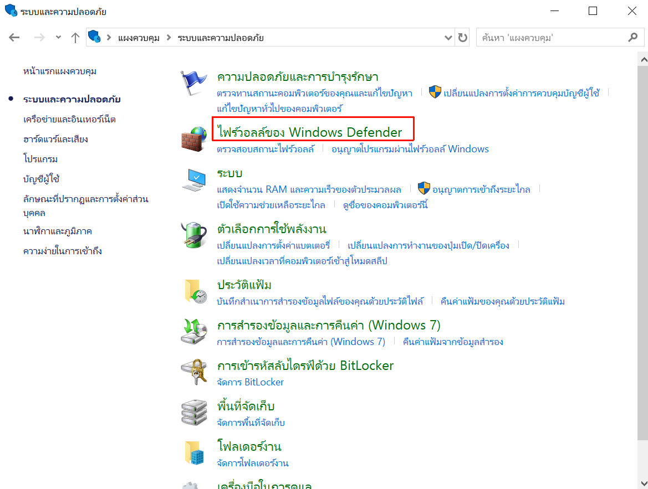Click the System computer monitor icon

[x=193, y=179]
